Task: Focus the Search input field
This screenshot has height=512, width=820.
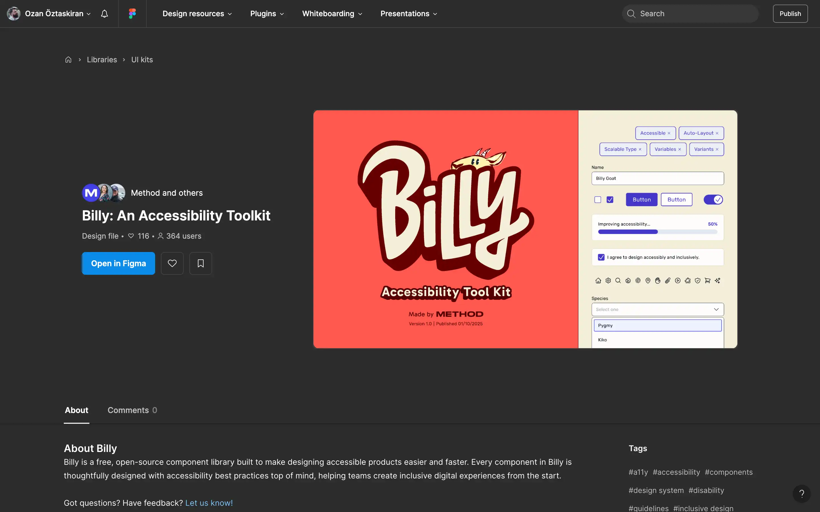Action: coord(690,14)
